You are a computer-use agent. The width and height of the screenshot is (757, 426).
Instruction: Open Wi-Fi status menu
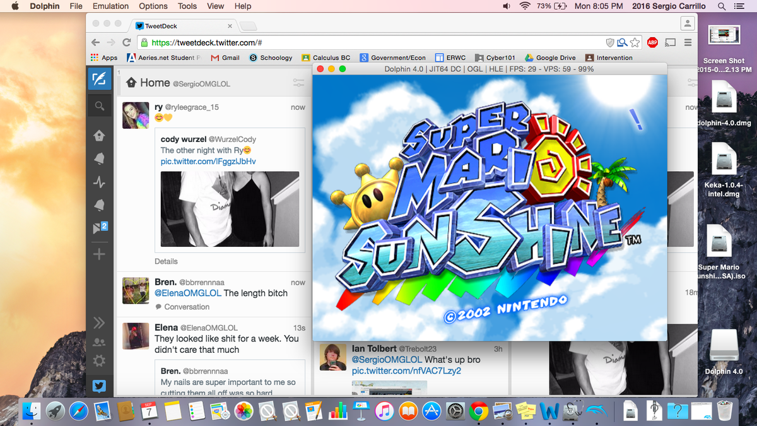(x=525, y=6)
